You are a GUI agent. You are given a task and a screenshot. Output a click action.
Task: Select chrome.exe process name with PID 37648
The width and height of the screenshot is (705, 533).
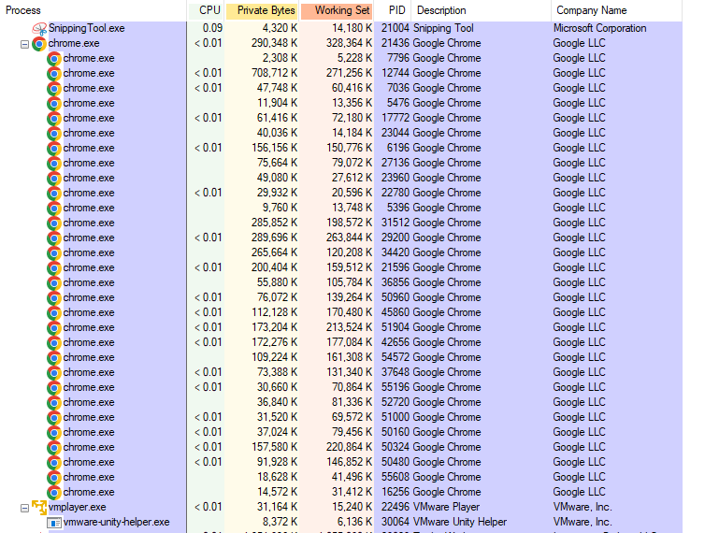(89, 372)
